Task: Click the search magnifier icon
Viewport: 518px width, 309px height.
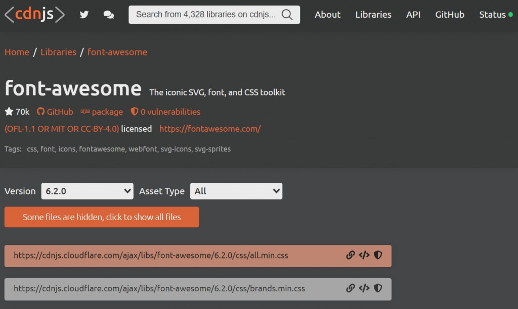Action: tap(287, 15)
